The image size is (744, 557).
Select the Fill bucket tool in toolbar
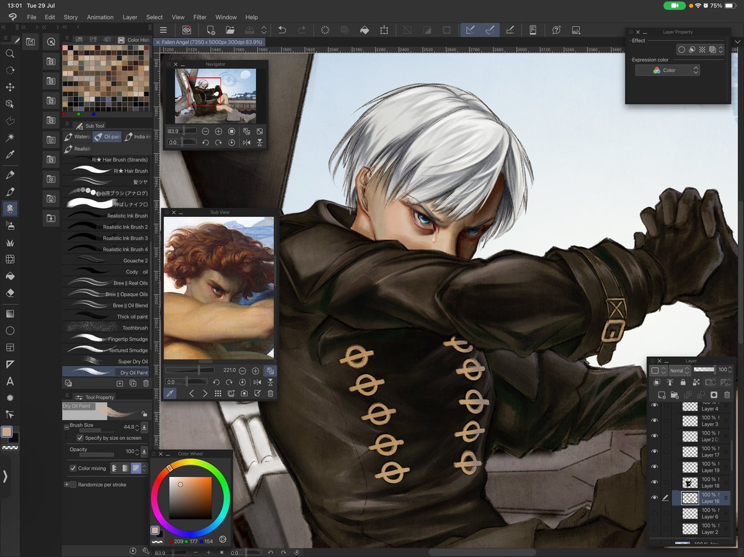[x=10, y=276]
